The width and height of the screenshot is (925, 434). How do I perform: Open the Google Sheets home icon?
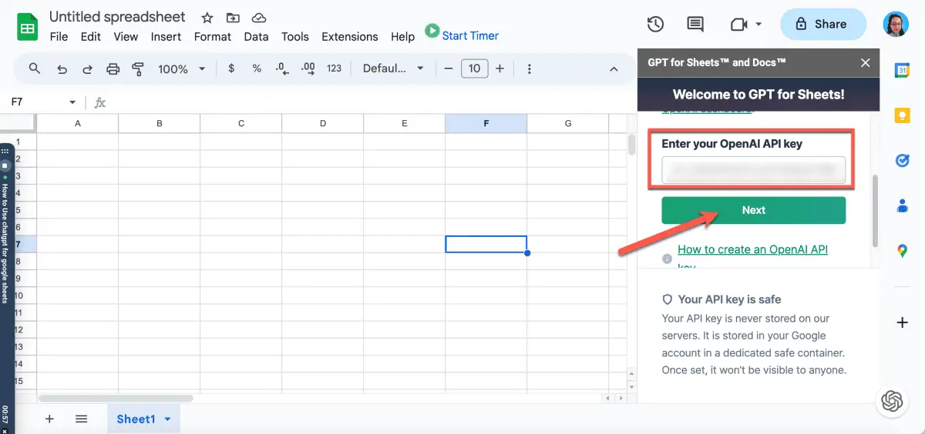tap(28, 28)
